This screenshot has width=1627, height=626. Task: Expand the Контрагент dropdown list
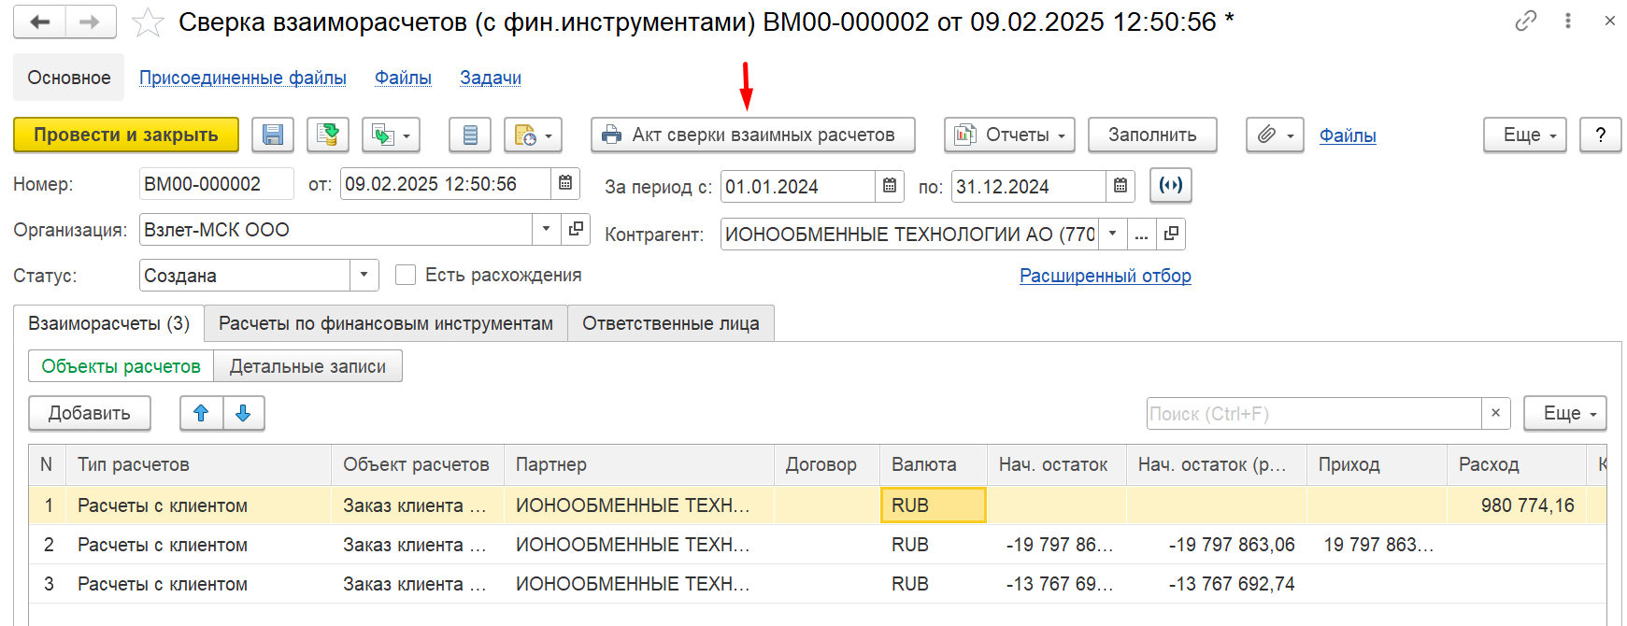[1112, 234]
